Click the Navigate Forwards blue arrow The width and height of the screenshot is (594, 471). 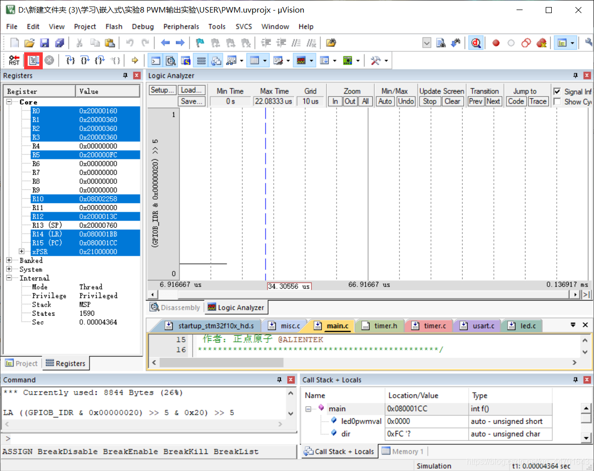181,43
